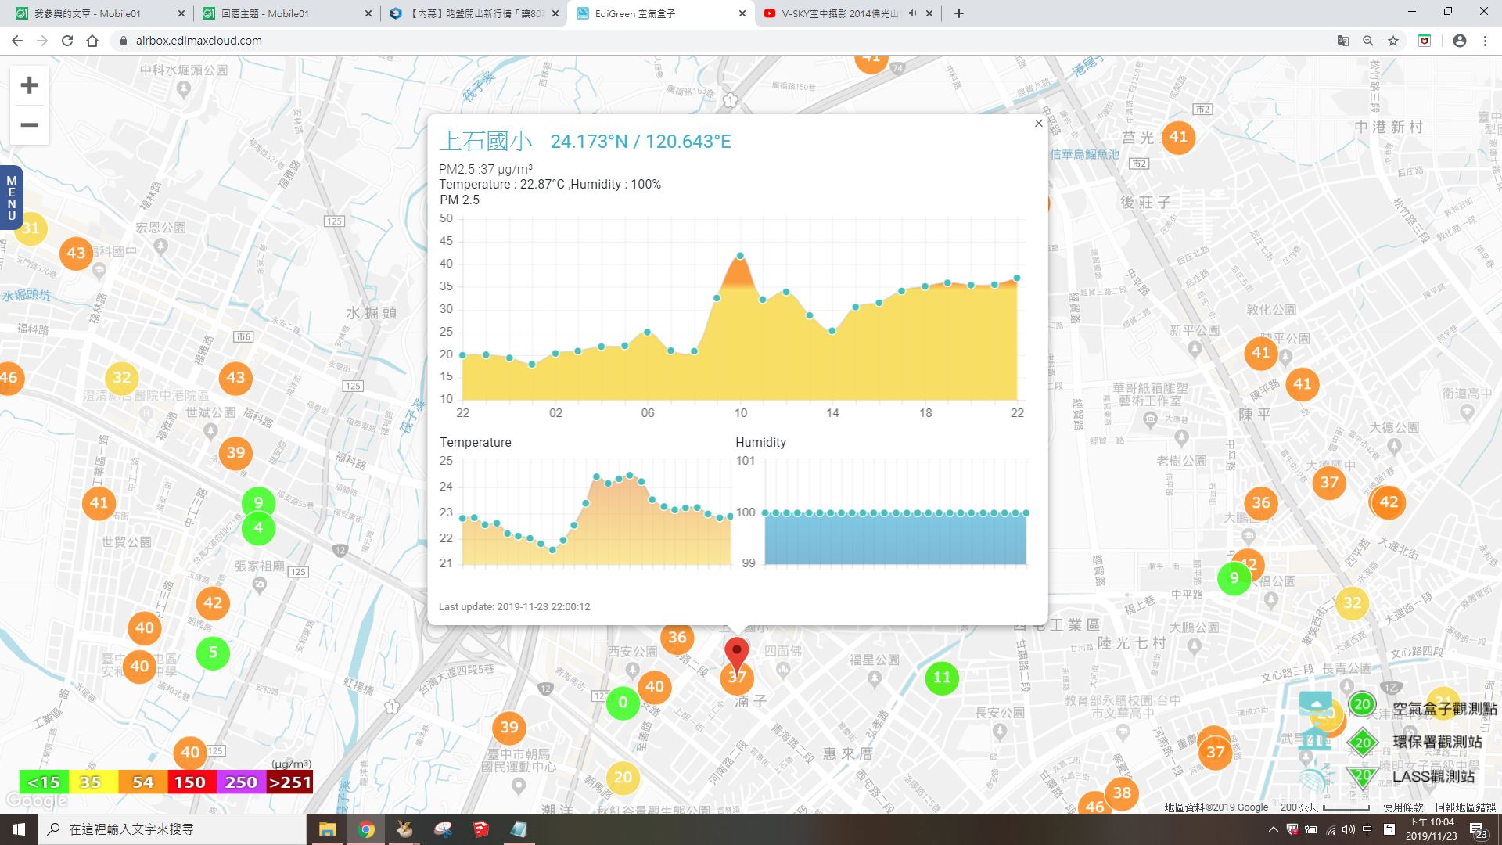
Task: Go back in browser history
Action: 17,41
